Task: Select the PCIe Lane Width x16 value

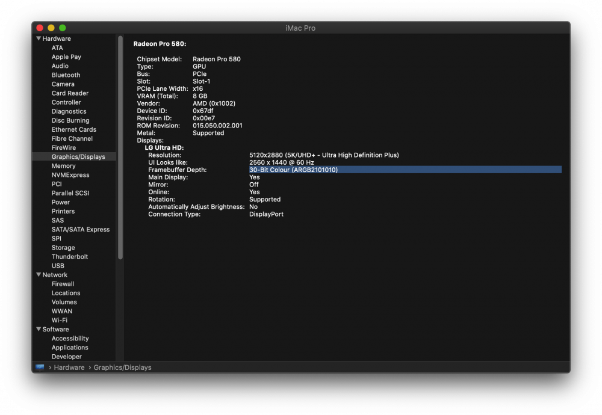Action: click(x=197, y=88)
